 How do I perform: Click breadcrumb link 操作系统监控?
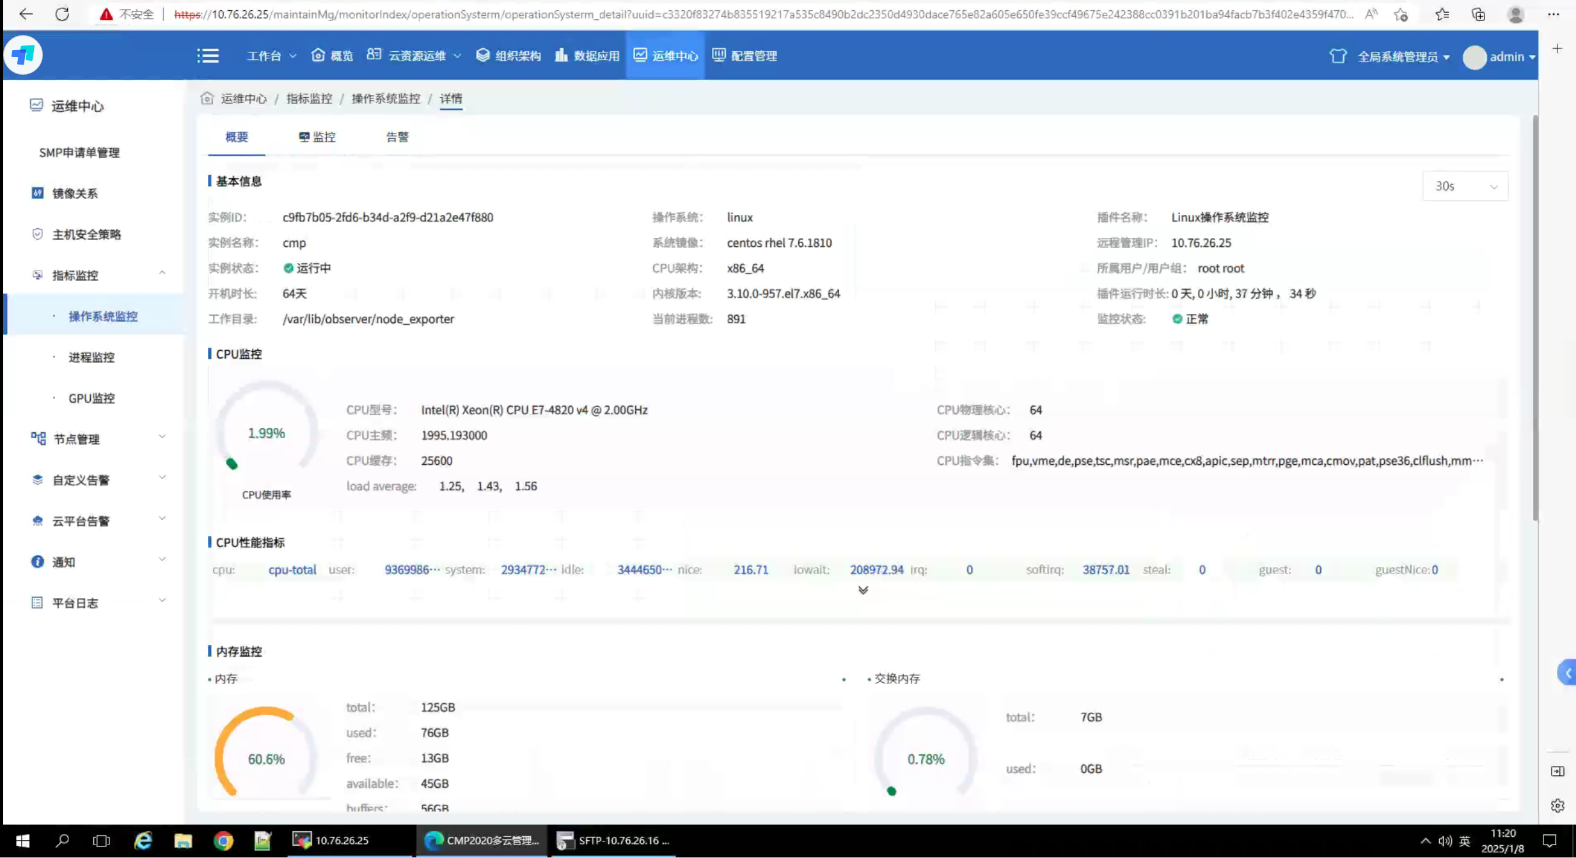[386, 98]
